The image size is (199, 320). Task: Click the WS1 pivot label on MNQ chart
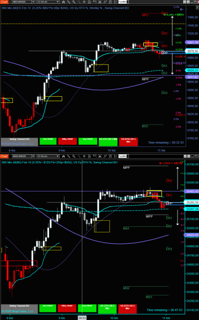[149, 297]
